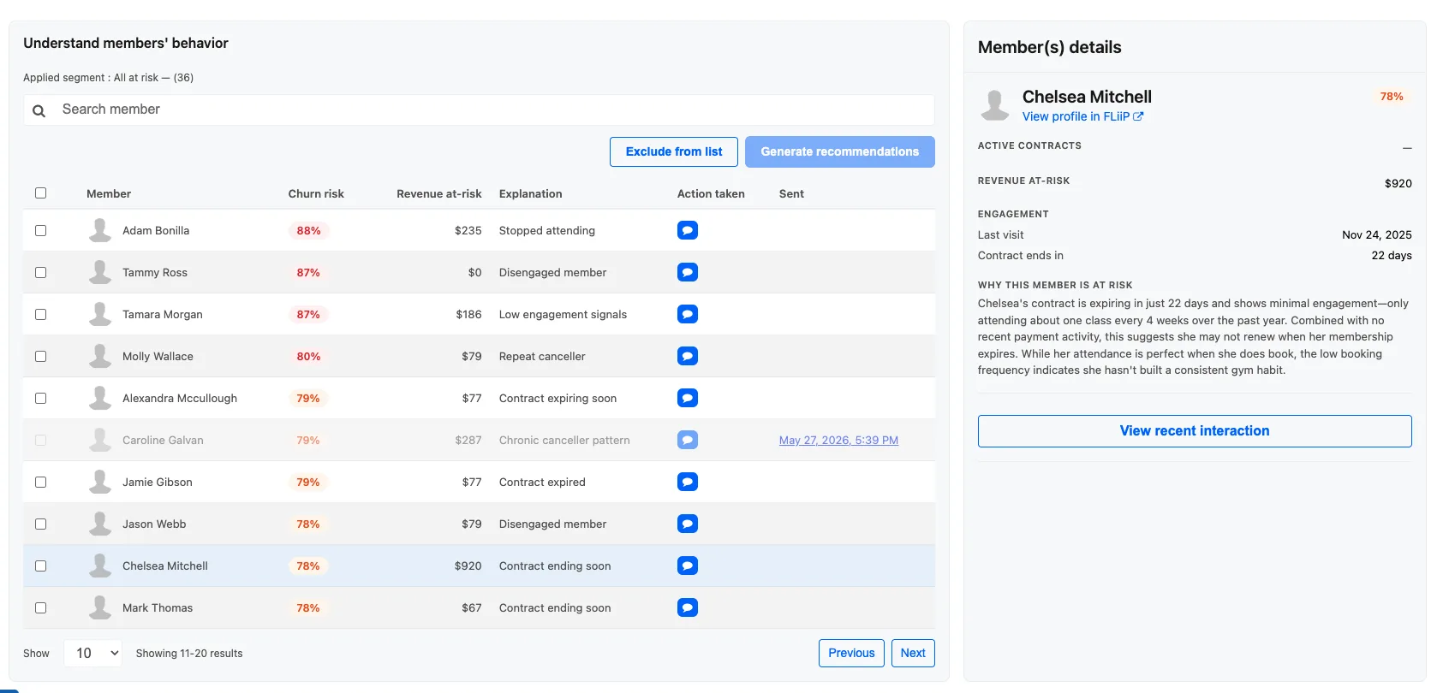Select the Jamie Gibson member name
Screen dimensions: 1437x693
[x=158, y=482]
